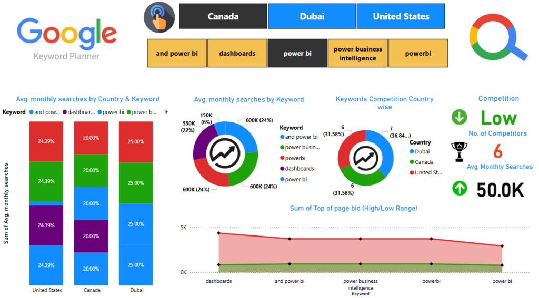Click purple segment of Canada bar
This screenshot has height=298, width=539.
tap(91, 236)
